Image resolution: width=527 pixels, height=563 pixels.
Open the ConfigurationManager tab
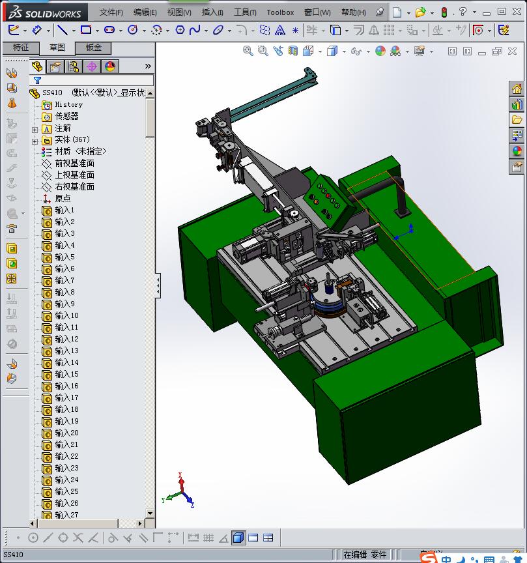click(74, 66)
